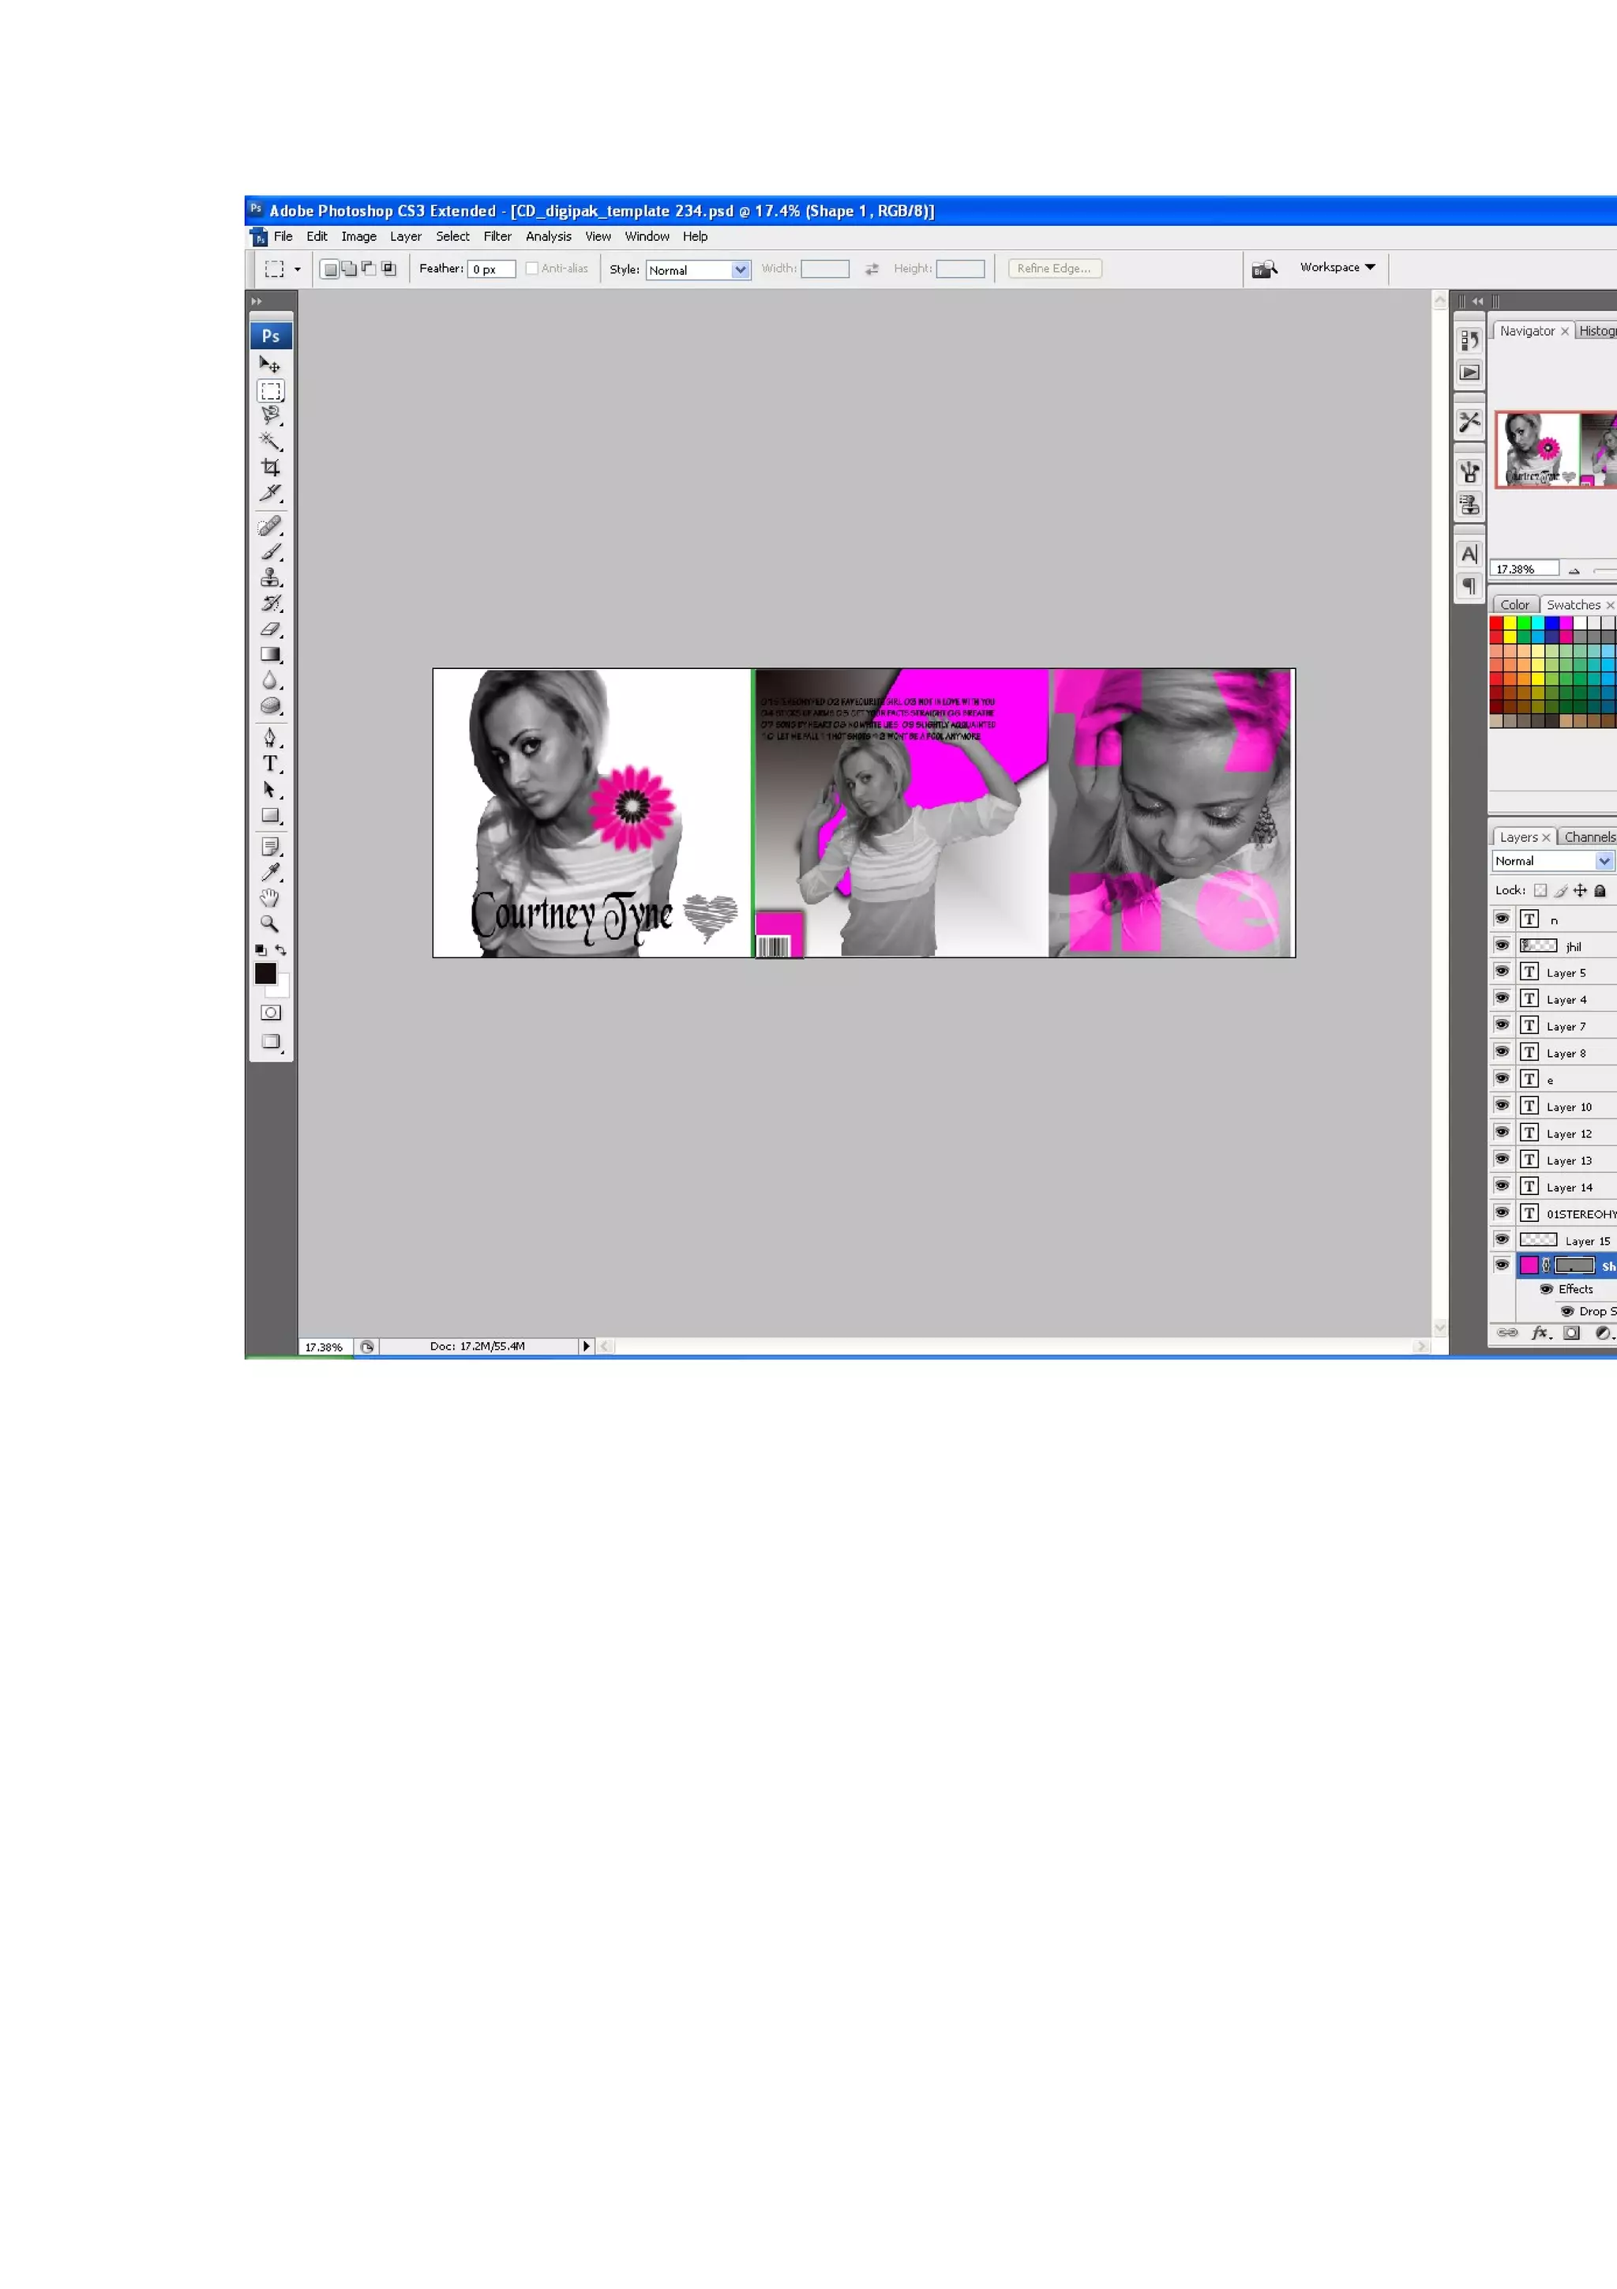Select the Layer 12 text layer

pyautogui.click(x=1568, y=1133)
